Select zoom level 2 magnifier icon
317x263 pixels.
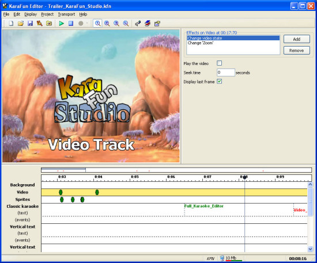pyautogui.click(x=107, y=24)
